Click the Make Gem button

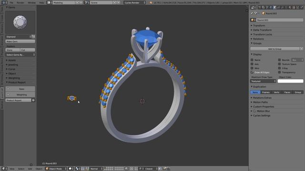20,41
